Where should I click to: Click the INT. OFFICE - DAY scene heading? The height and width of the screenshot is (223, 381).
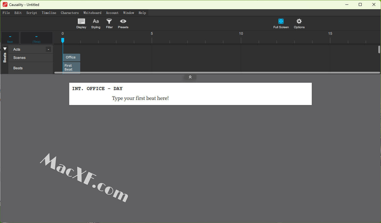97,88
